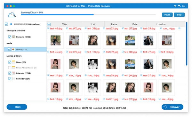Click the Status column header
Viewport: 192px width, 117px height.
click(x=114, y=24)
